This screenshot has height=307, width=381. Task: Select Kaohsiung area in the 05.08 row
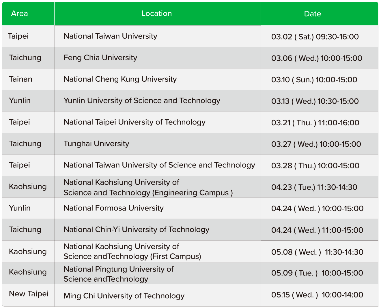(28, 252)
